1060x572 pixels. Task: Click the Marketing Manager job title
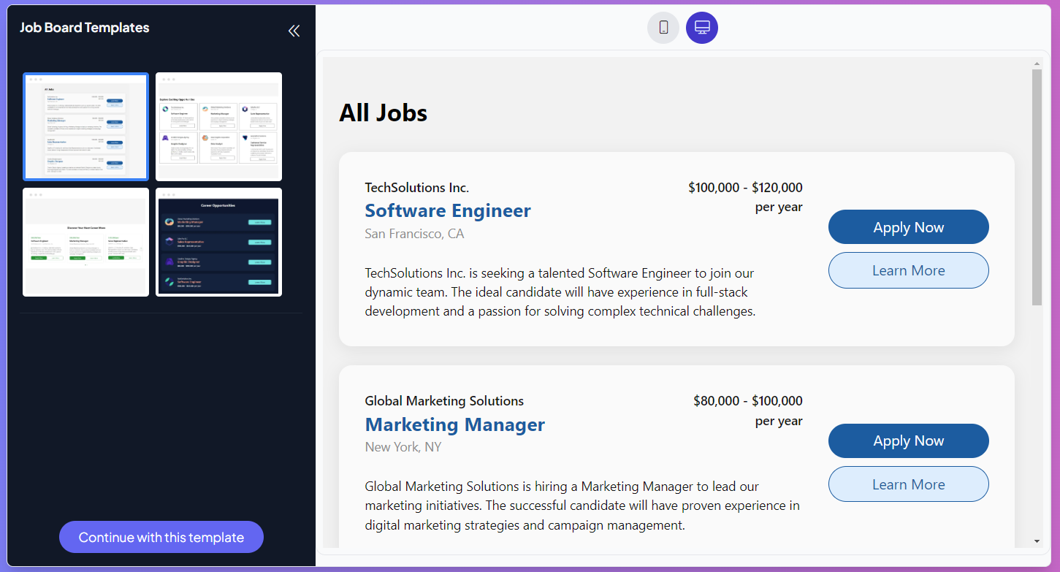point(454,424)
